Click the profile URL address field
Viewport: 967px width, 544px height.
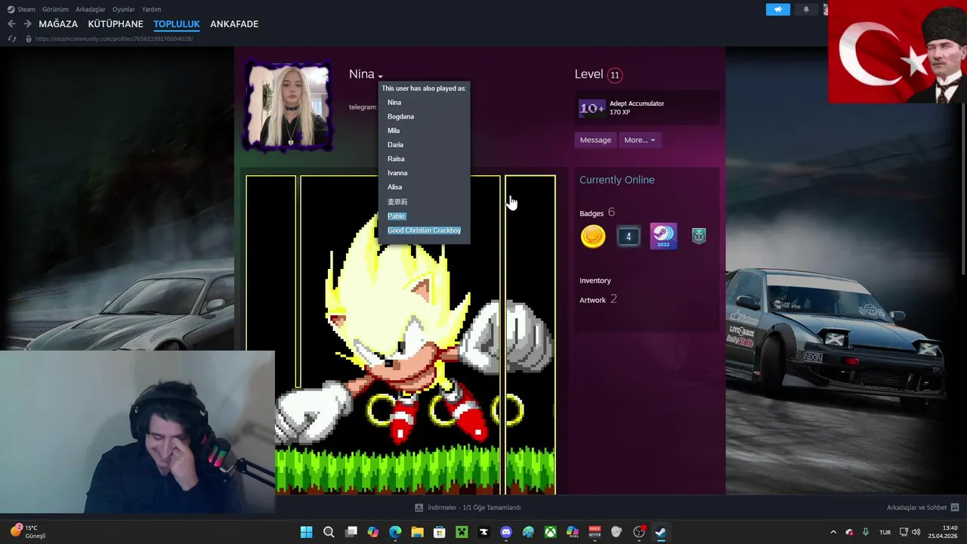click(x=113, y=39)
